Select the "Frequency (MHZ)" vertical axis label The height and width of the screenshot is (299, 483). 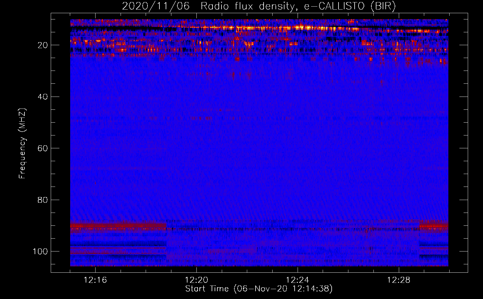coord(22,144)
